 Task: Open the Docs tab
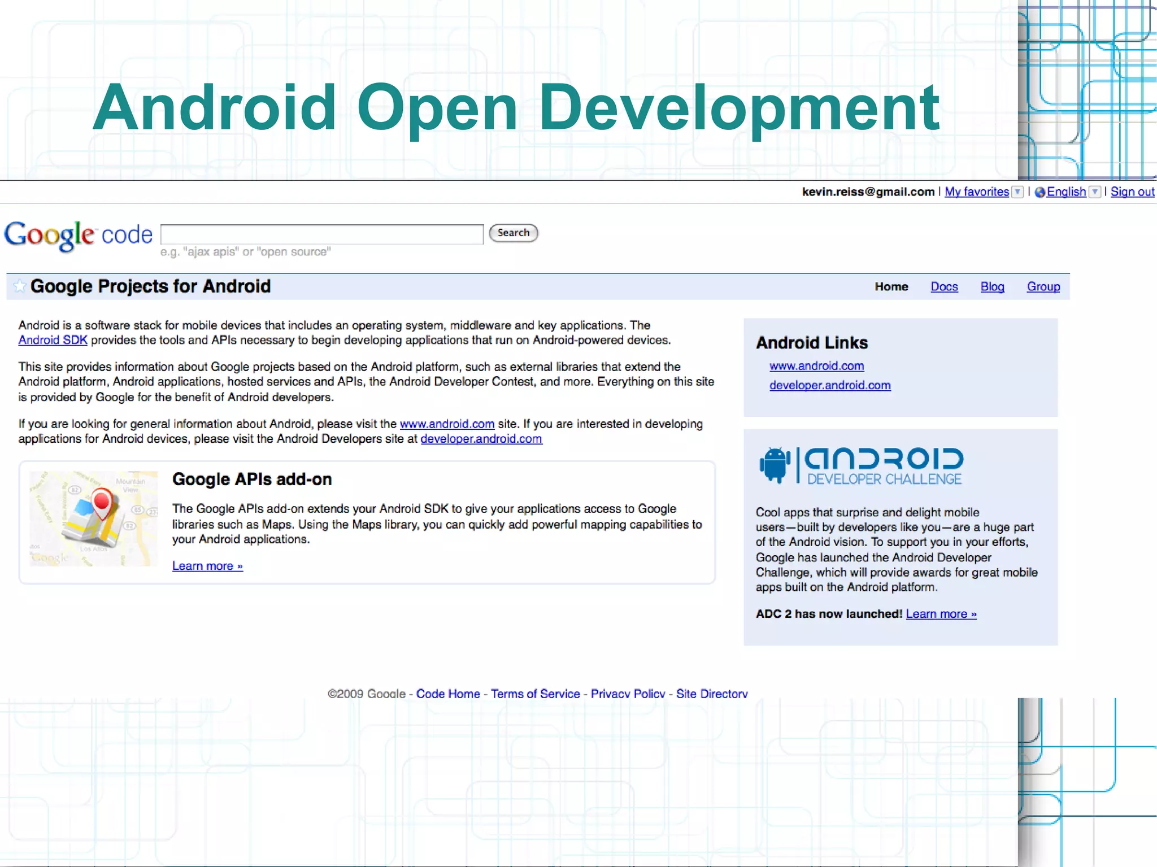[x=944, y=286]
